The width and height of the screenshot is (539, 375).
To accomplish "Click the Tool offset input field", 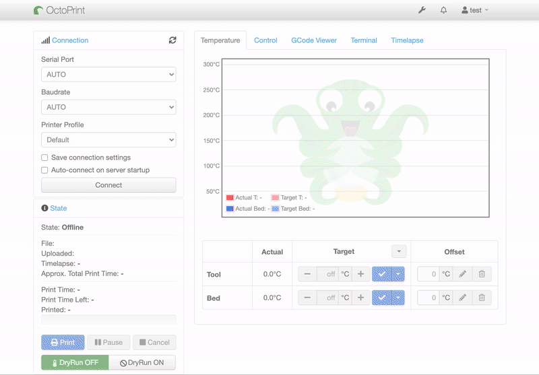I will (x=429, y=274).
